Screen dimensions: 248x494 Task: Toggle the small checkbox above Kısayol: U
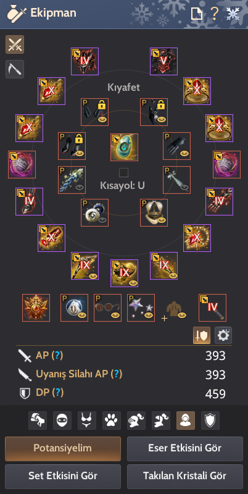pos(123,172)
